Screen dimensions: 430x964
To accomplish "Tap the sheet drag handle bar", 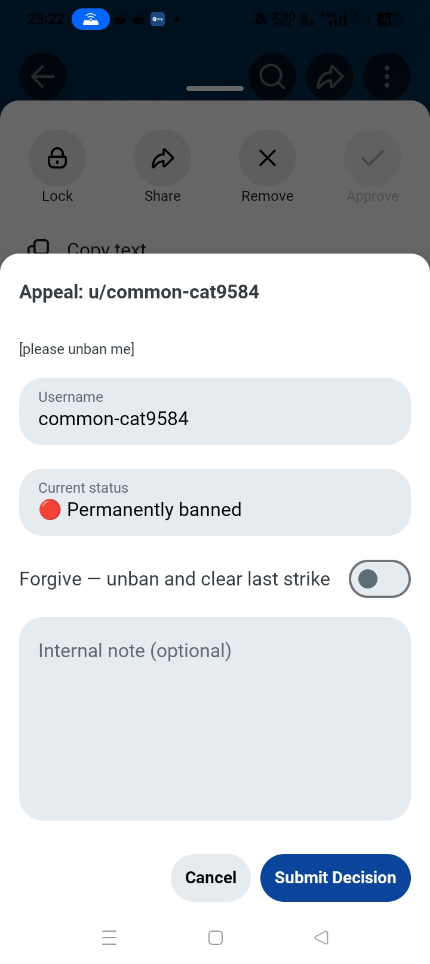I will pyautogui.click(x=215, y=89).
